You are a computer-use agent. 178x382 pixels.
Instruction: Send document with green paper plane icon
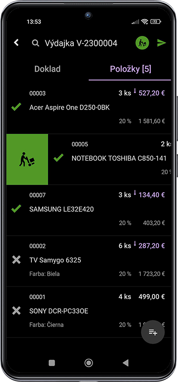tap(161, 43)
